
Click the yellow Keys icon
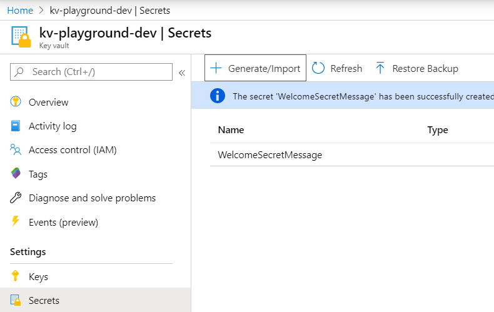(16, 276)
